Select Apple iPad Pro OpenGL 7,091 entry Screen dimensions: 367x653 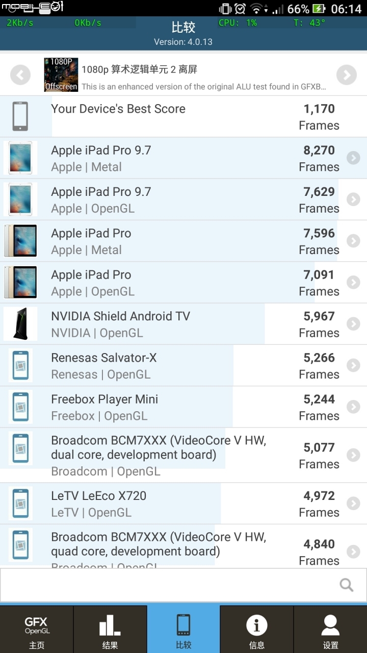click(183, 283)
